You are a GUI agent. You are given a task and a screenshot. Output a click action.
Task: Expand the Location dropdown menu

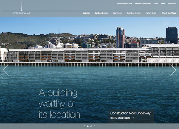click(x=87, y=13)
